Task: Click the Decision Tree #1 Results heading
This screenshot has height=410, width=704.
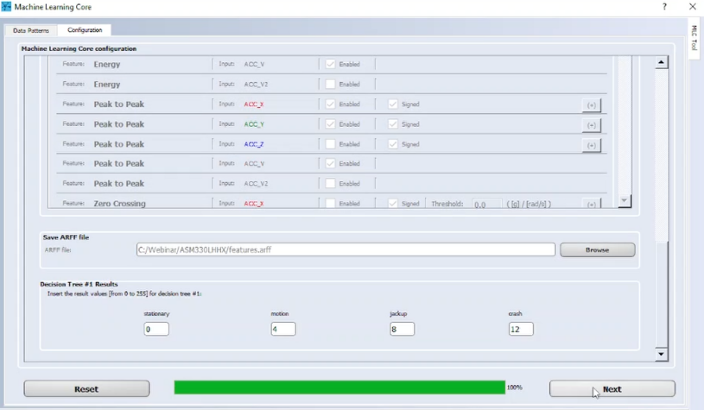Action: coord(79,284)
